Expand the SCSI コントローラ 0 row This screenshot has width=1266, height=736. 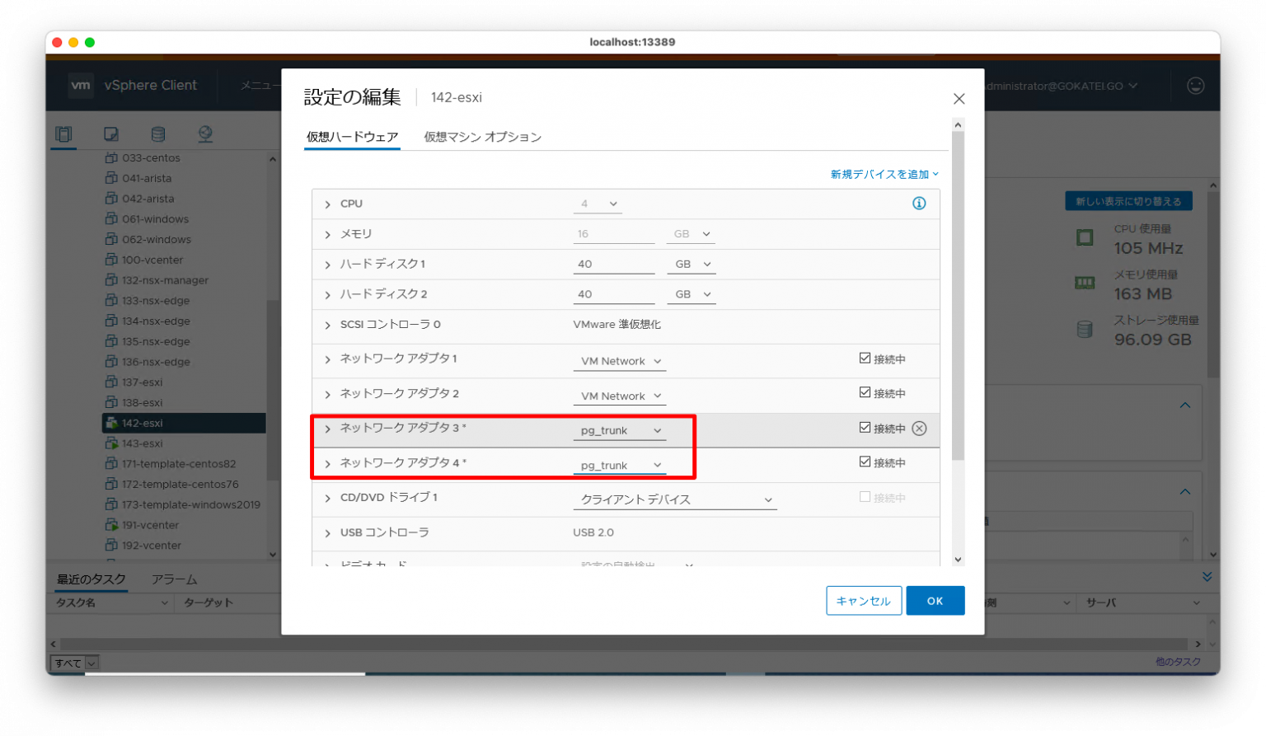click(x=327, y=325)
